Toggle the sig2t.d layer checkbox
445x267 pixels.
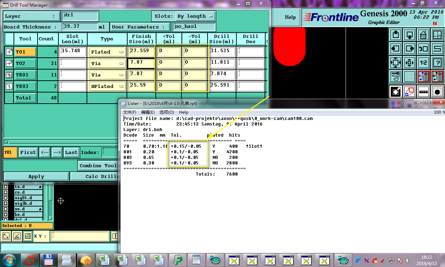coord(6,198)
